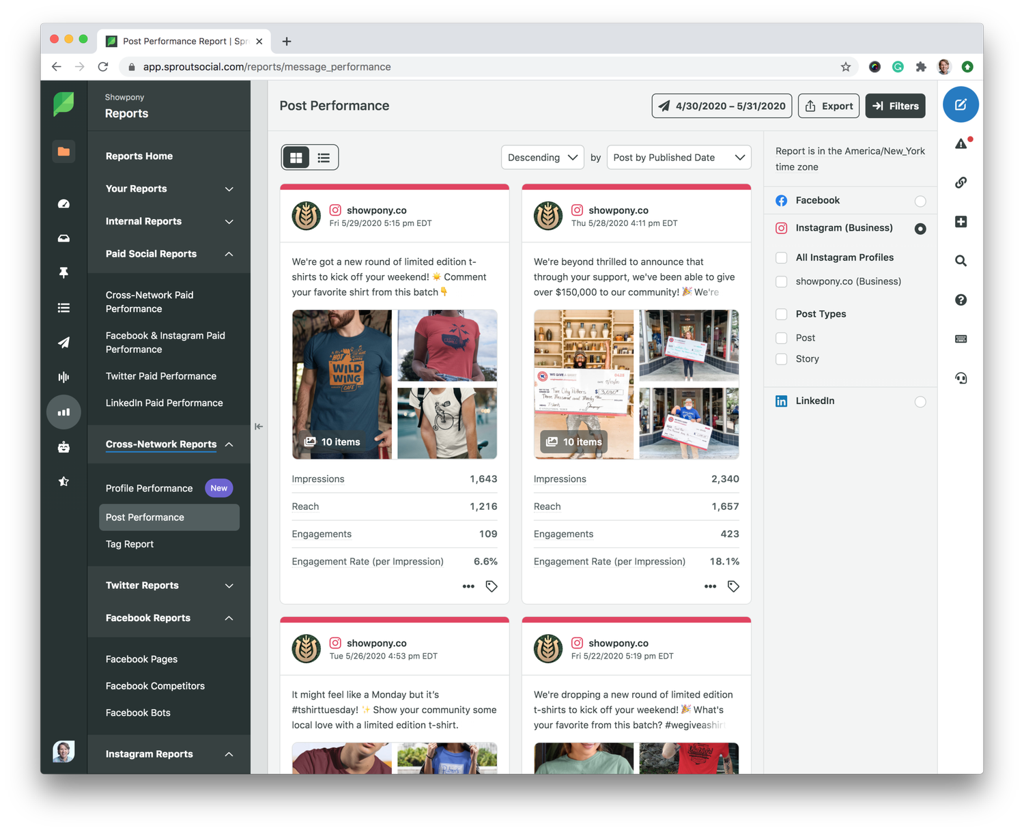Check showpony.co (Business) profile checkbox
Screen dimensions: 1024x832
coord(782,281)
